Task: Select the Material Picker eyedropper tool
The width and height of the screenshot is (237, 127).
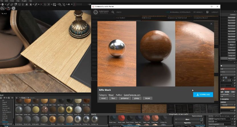Action: (36, 4)
